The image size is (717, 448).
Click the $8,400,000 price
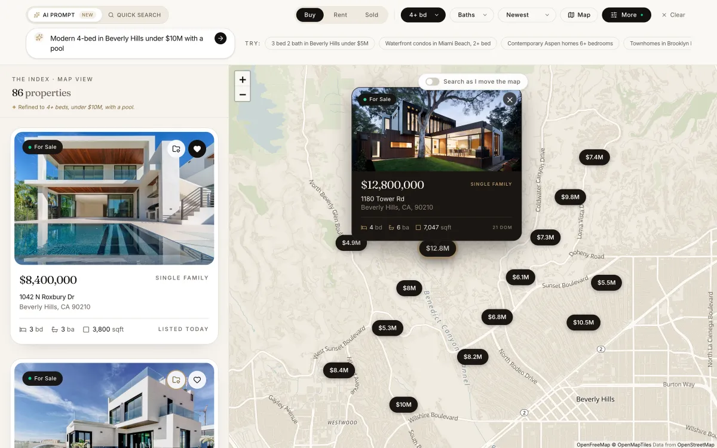click(x=48, y=280)
